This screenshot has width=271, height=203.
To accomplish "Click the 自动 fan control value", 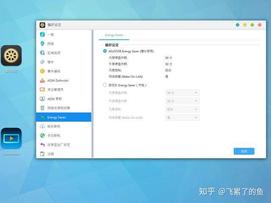I will coord(168,71).
